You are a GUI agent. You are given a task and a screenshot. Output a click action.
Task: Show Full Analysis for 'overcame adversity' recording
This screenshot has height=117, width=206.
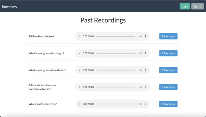click(168, 87)
